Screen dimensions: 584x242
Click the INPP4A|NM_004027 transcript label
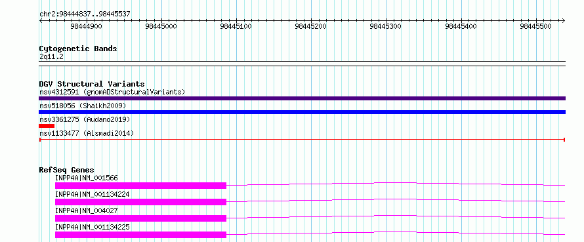(87, 211)
